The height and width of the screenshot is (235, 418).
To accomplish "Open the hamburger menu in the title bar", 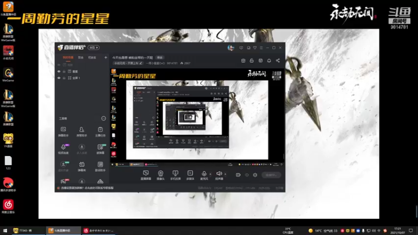I will 261,48.
